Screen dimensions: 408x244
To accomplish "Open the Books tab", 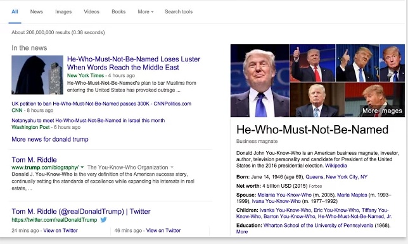I will [118, 11].
